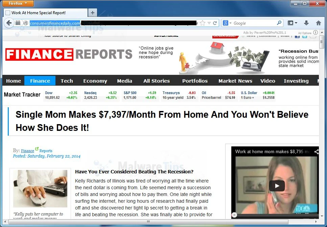Select the Finance nav item
327x227 pixels.
tap(40, 81)
